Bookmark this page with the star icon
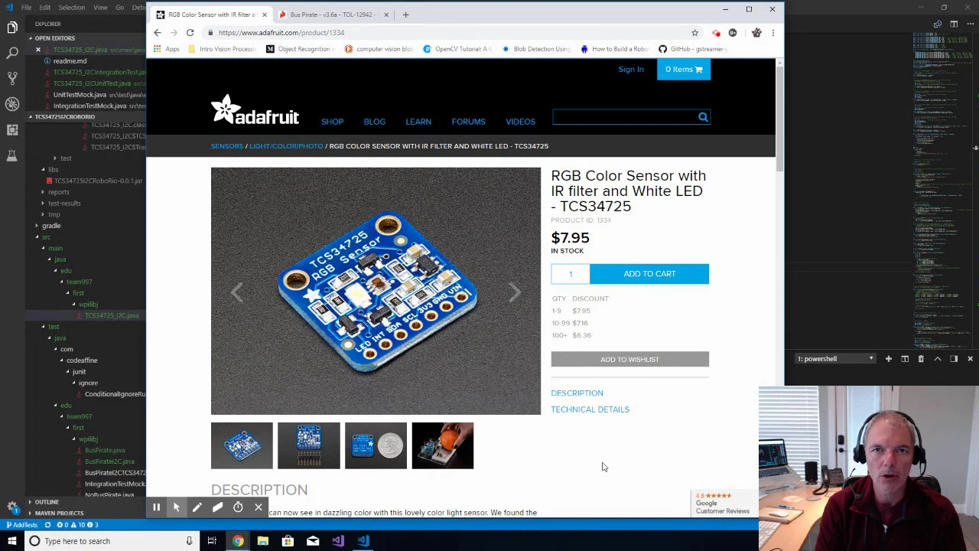This screenshot has width=979, height=551. pos(694,33)
